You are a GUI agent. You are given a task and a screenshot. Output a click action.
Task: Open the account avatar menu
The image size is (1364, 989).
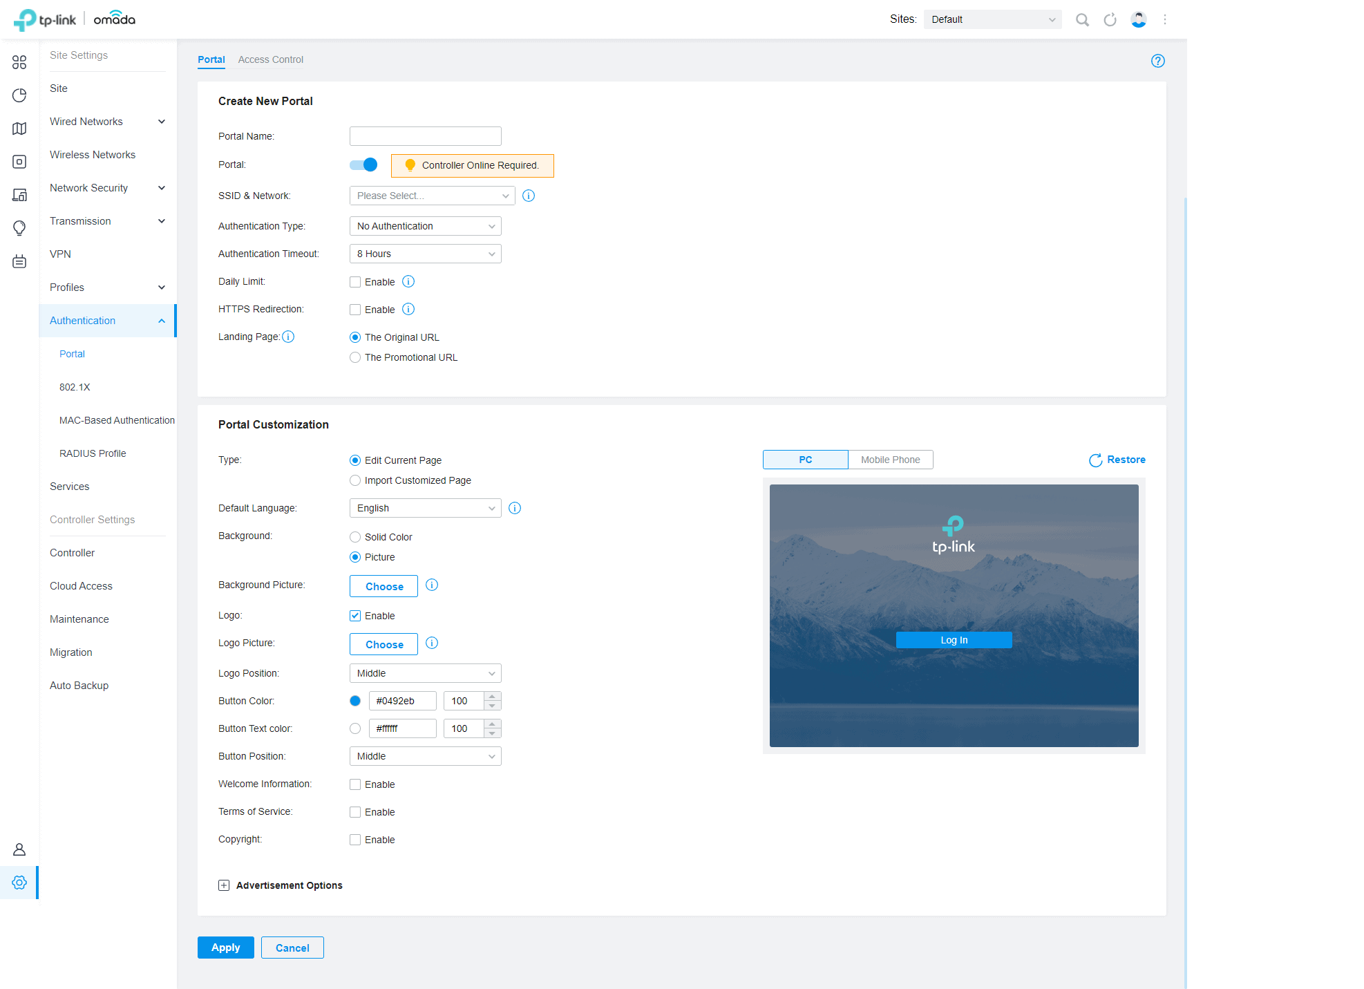pyautogui.click(x=1138, y=19)
